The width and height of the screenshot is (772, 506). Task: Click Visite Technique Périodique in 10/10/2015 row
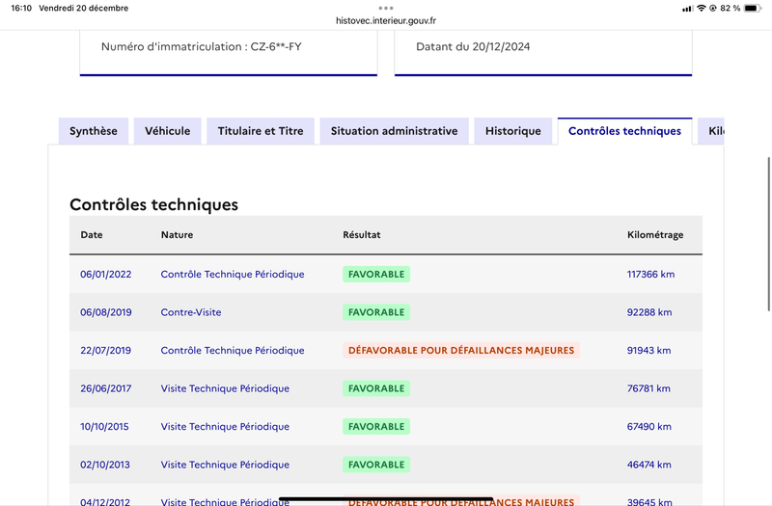tap(225, 426)
